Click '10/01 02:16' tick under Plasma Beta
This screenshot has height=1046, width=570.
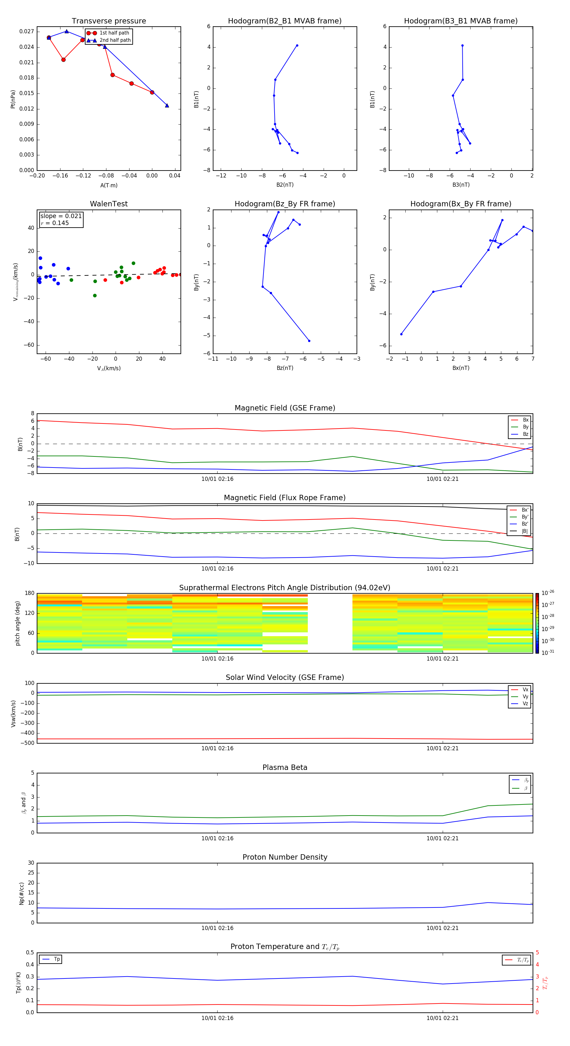218,838
